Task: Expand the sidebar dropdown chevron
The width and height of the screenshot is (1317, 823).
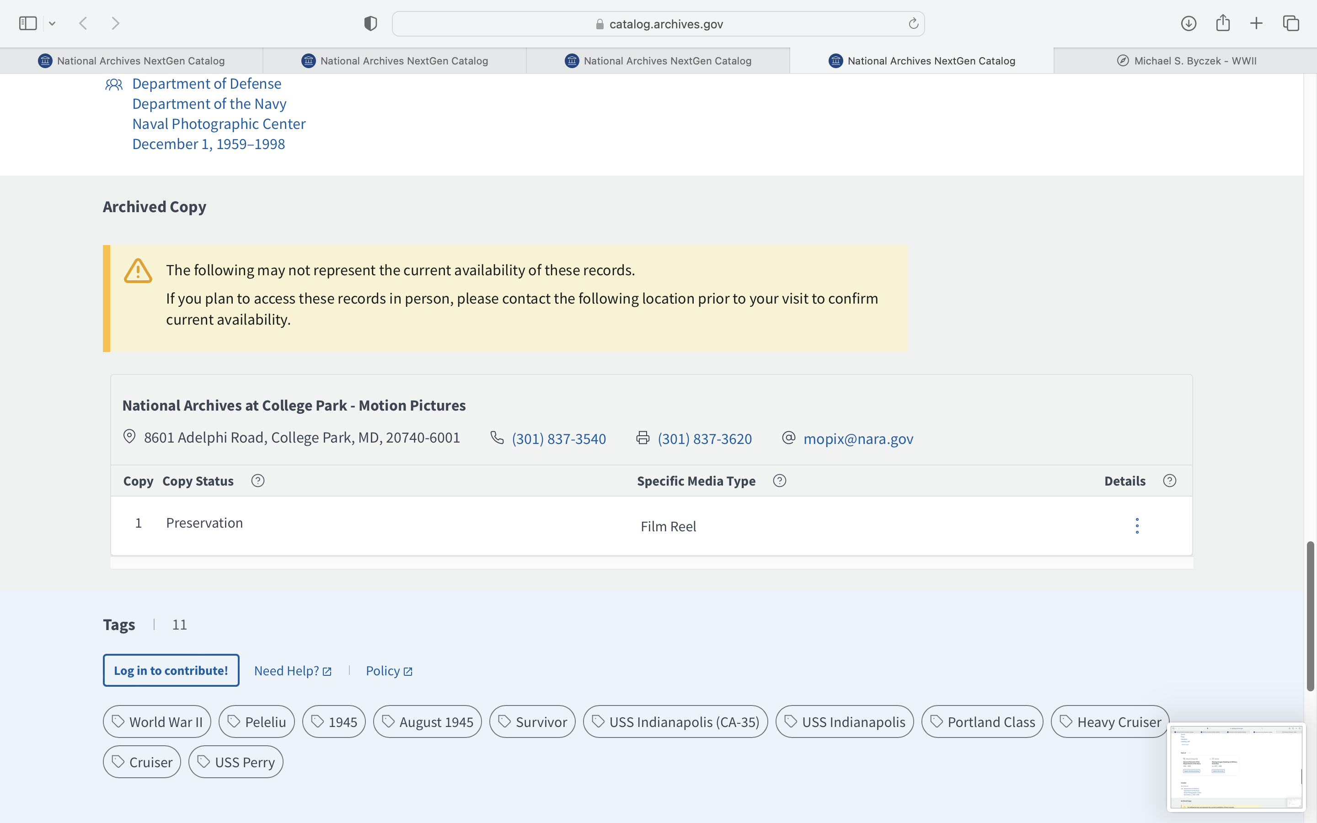Action: (52, 23)
